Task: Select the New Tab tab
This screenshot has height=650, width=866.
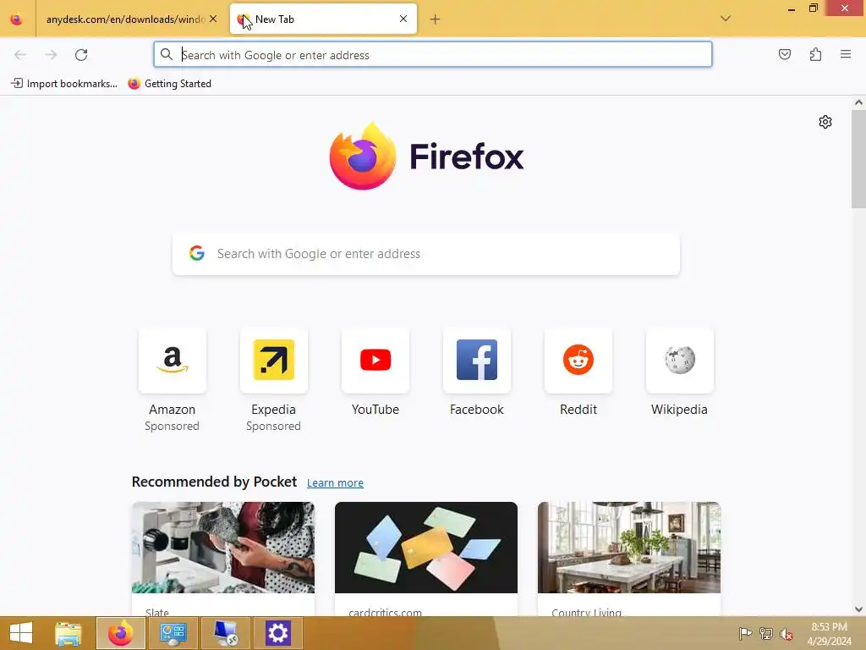Action: (323, 19)
